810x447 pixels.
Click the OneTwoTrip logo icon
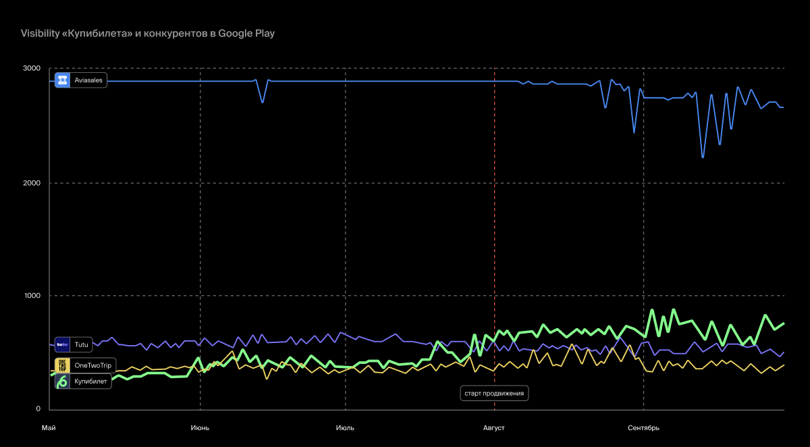[63, 365]
